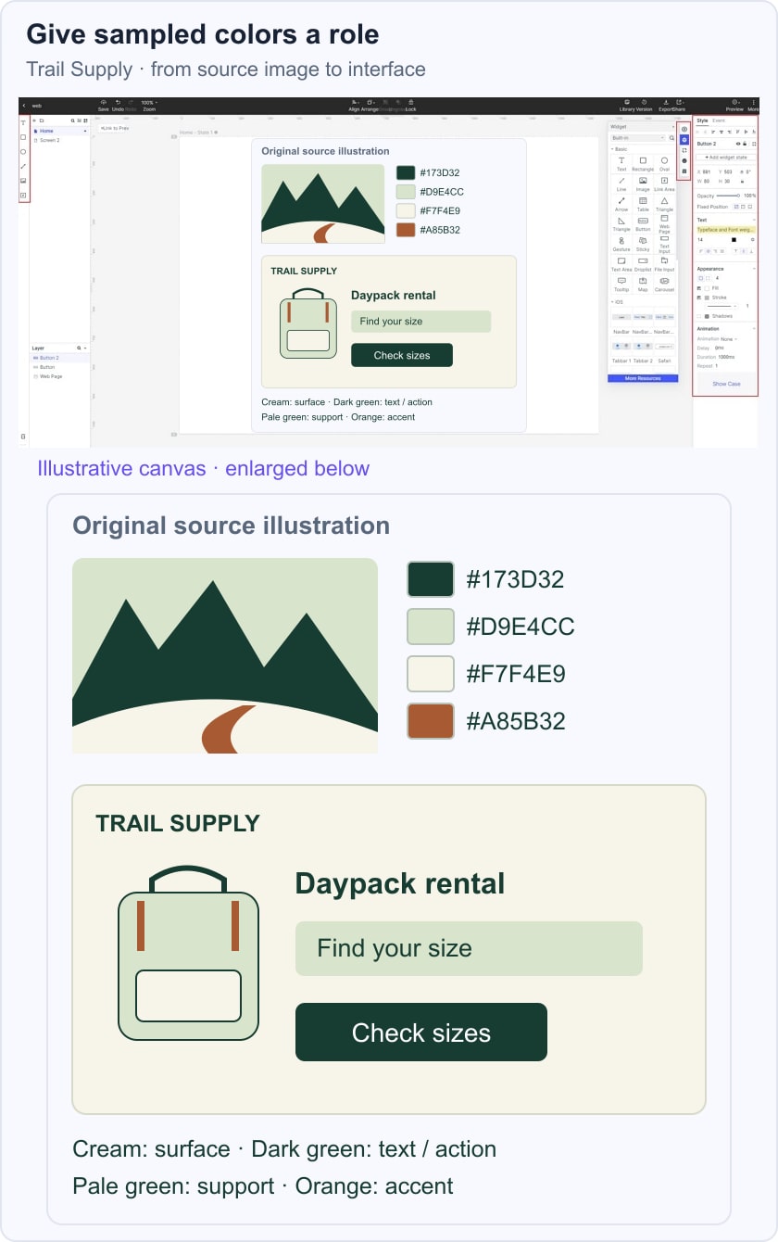Open the Built-in widget library dropdown

pos(637,138)
